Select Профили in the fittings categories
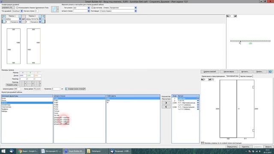Viewport: 274px width, 154px height. pos(27,109)
